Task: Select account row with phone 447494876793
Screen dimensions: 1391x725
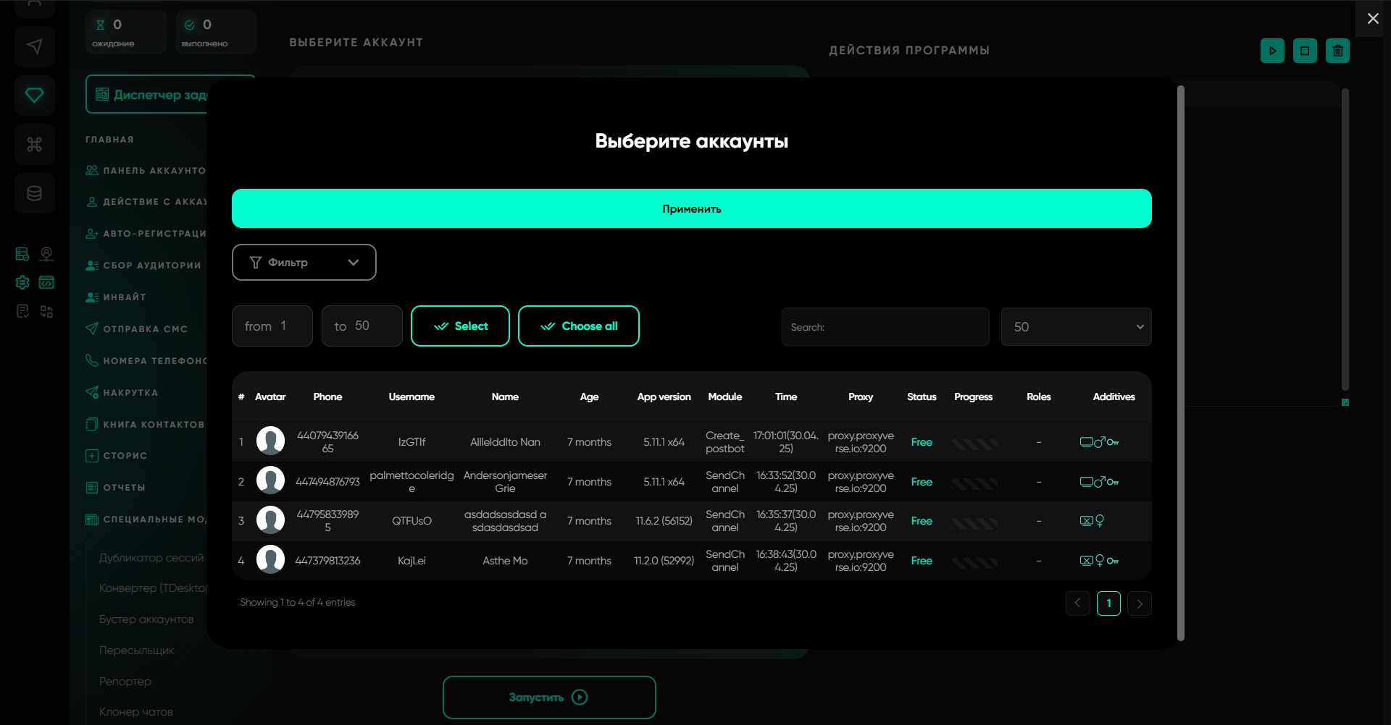Action: click(x=327, y=482)
